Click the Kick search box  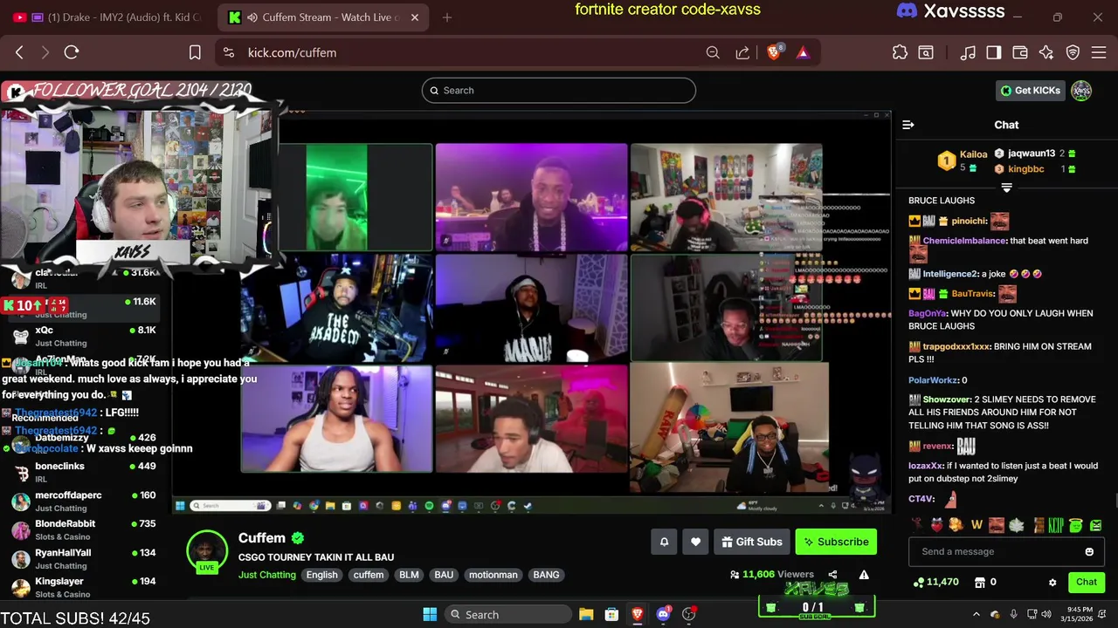pos(559,91)
